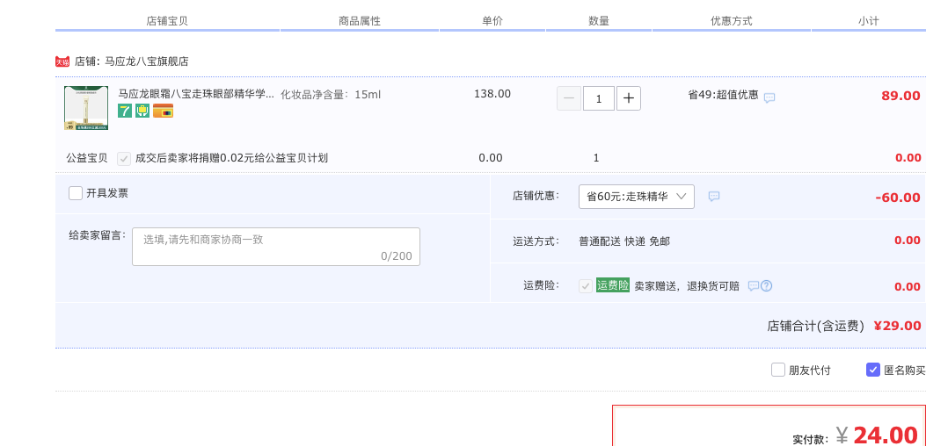926x446 pixels.
Task: Click the green shield service badge
Action: (142, 111)
